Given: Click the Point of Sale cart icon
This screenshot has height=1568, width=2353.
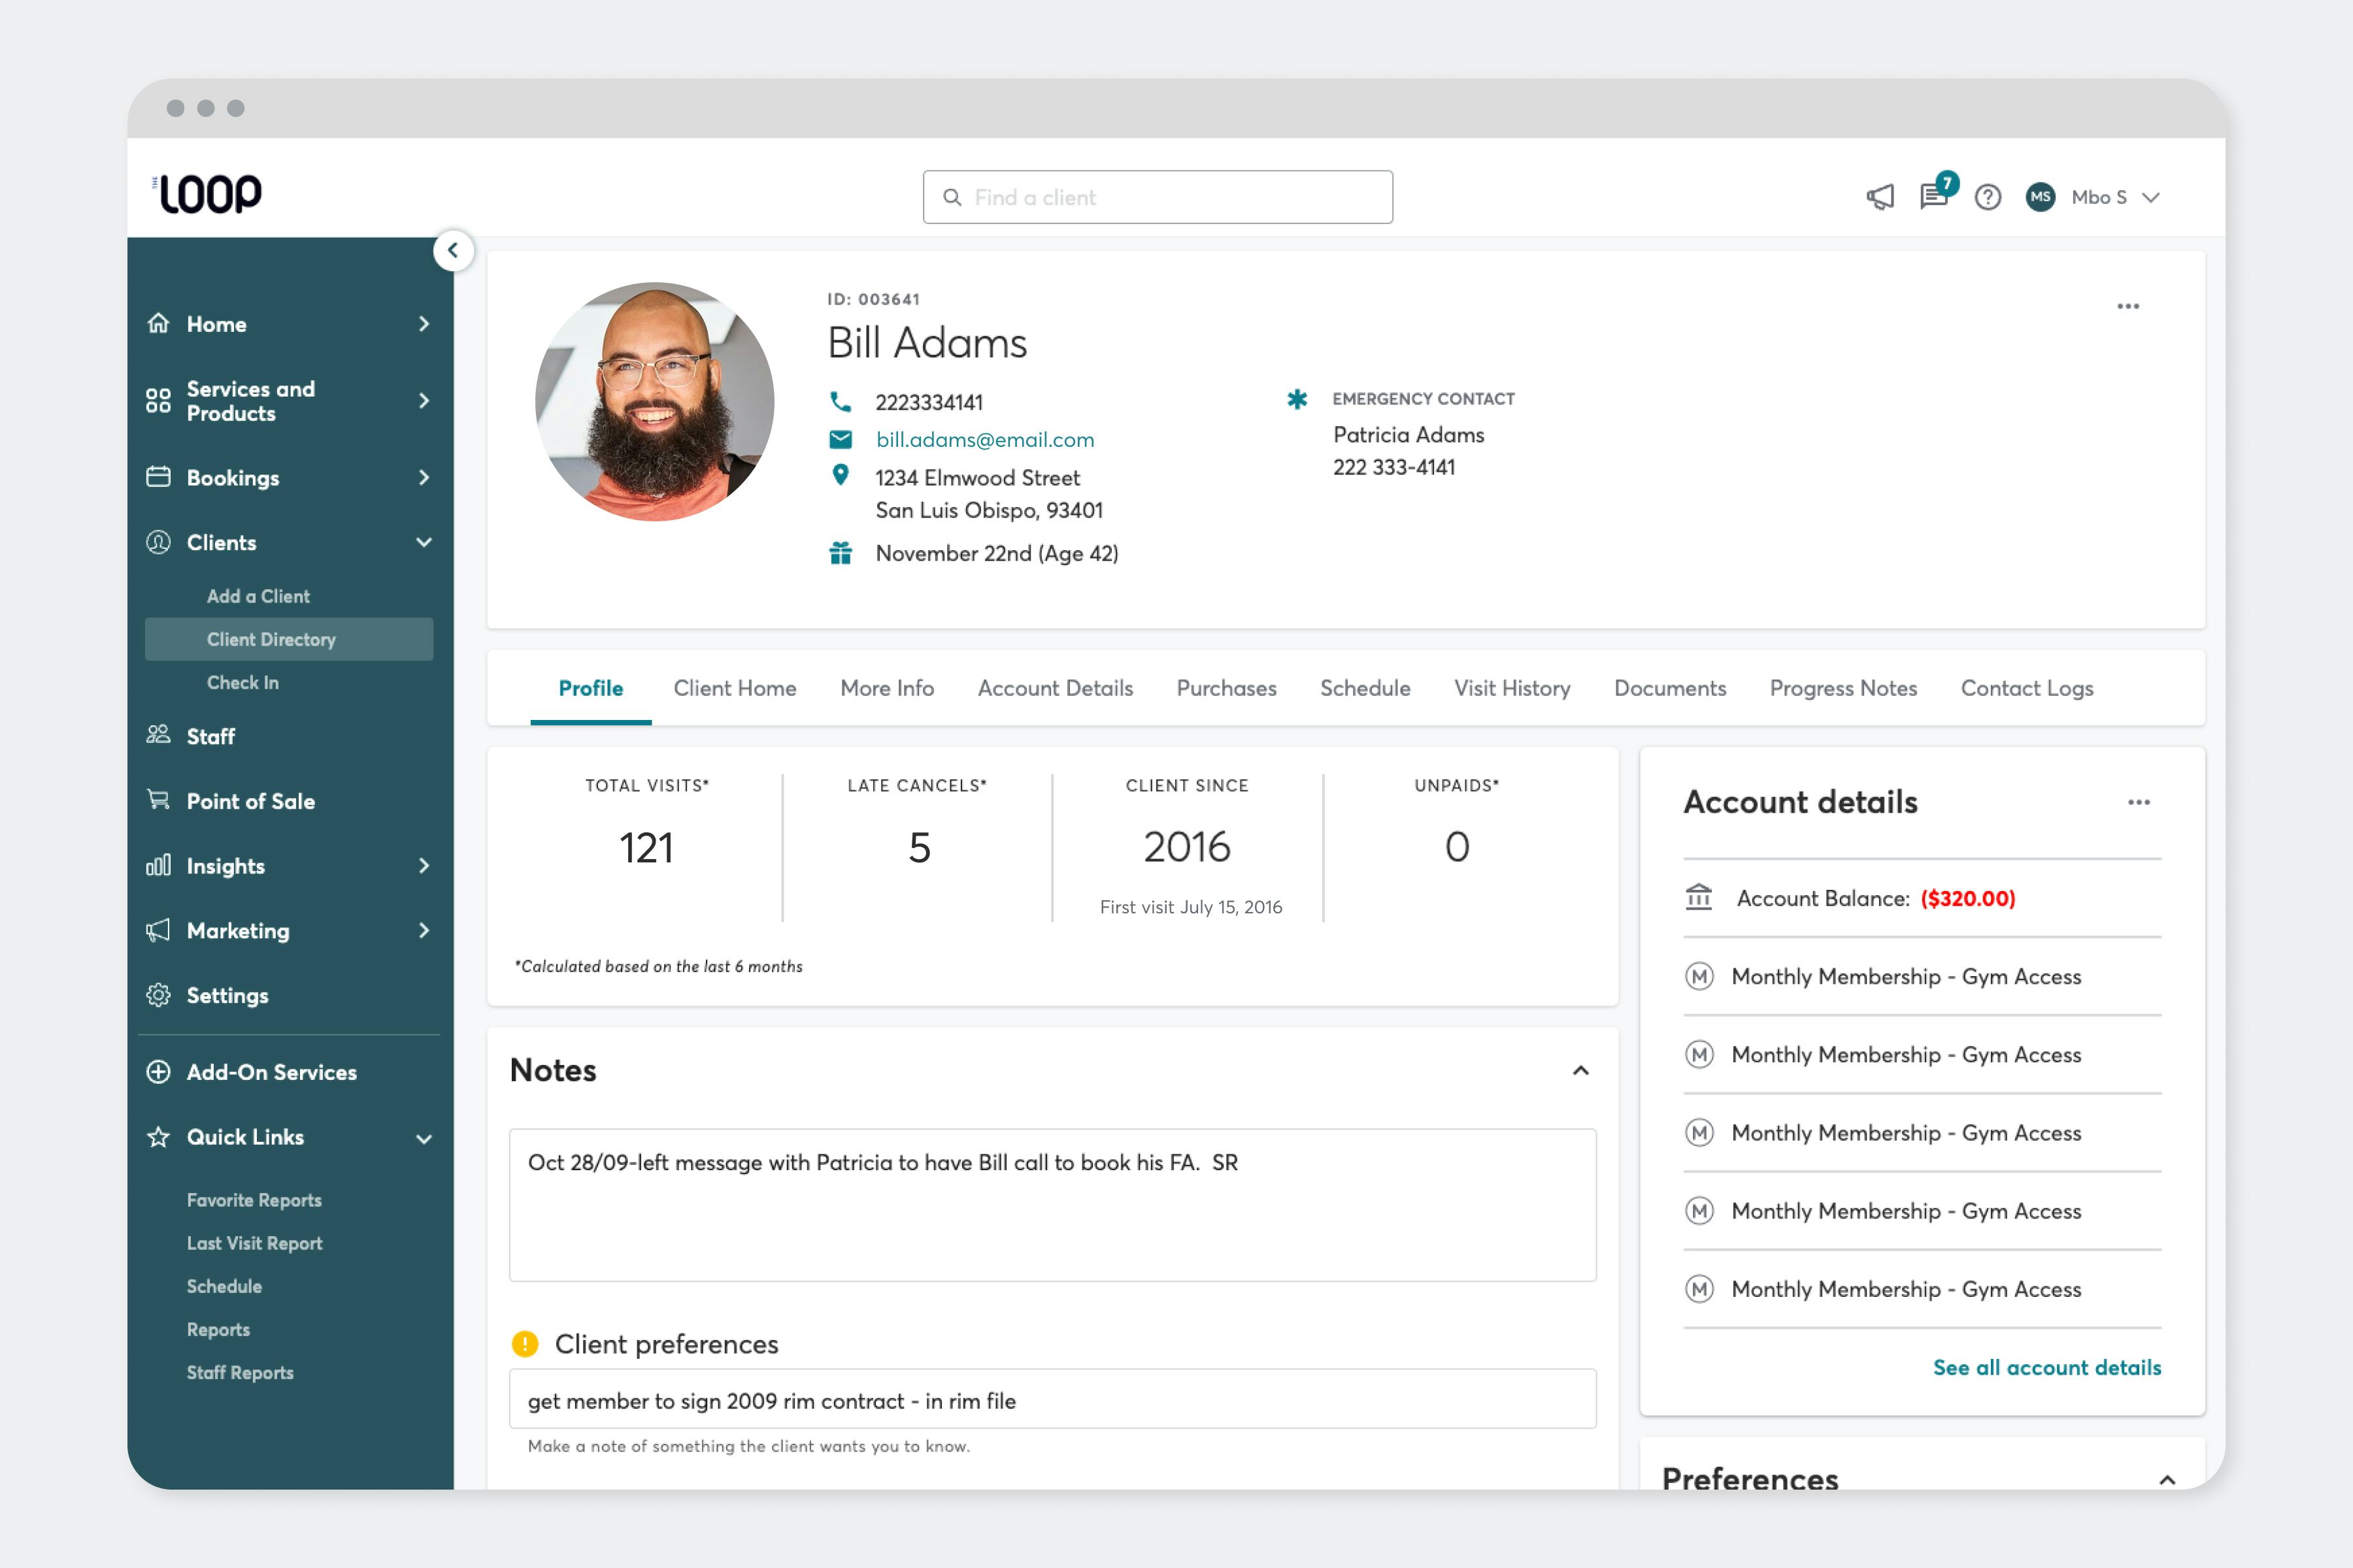Looking at the screenshot, I should (159, 800).
